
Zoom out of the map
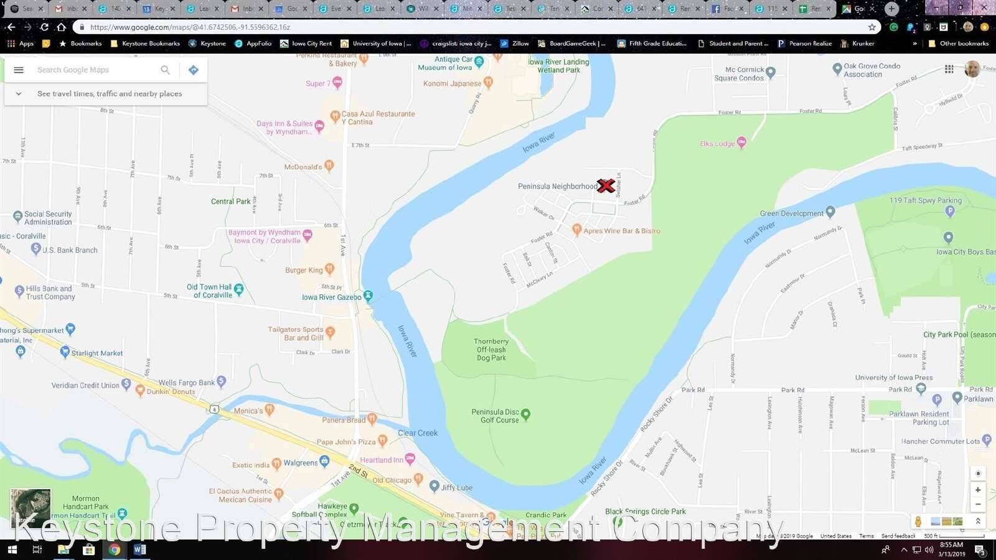pyautogui.click(x=978, y=504)
